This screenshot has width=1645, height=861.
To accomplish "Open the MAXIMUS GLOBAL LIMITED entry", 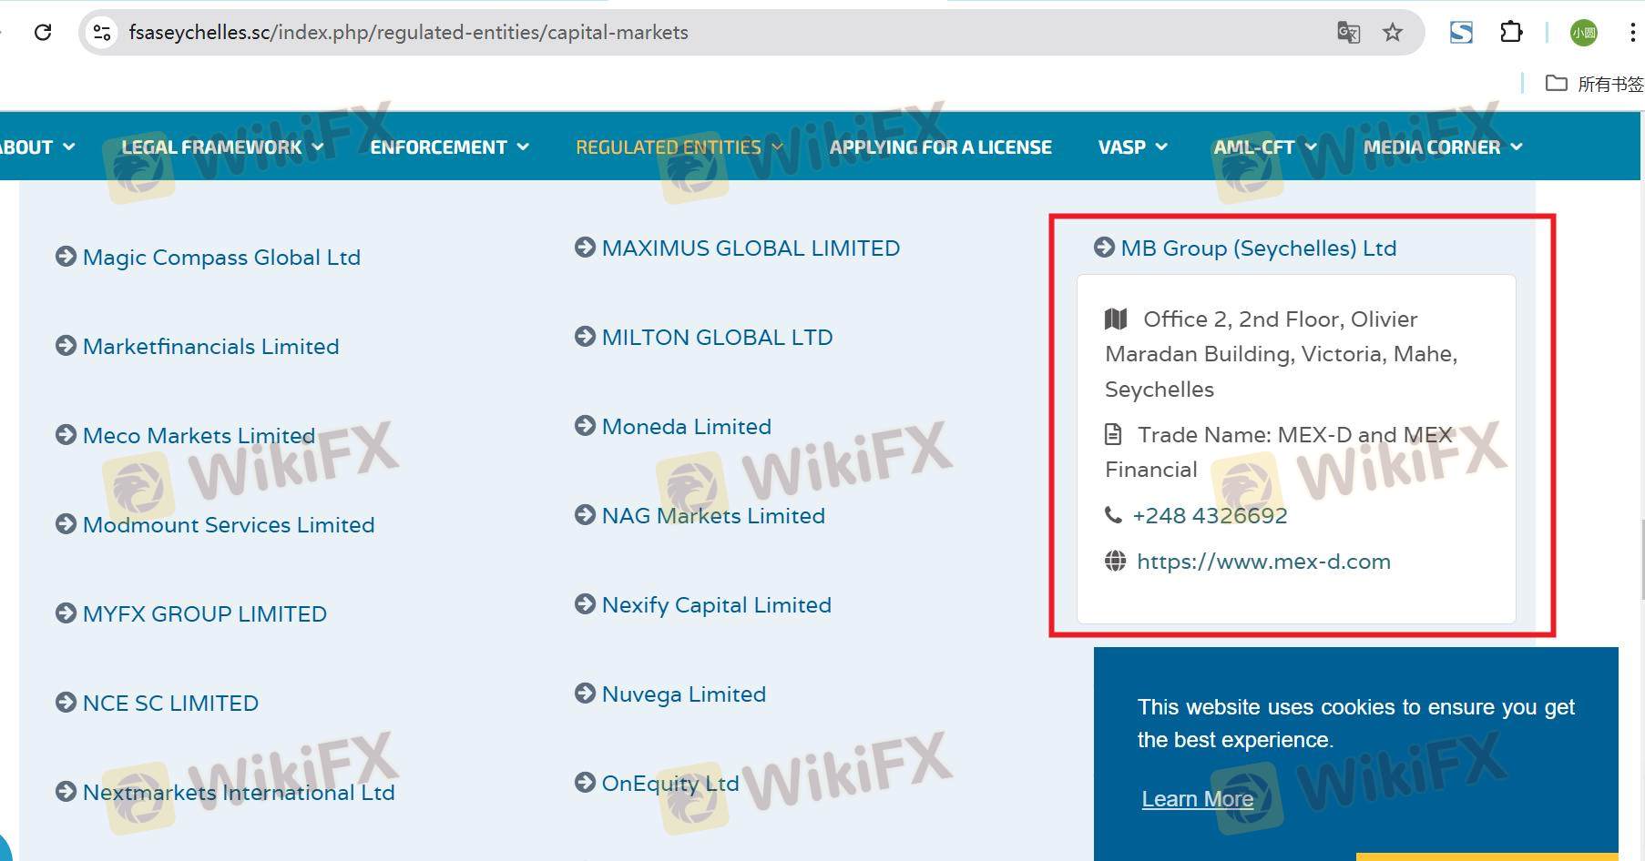I will pyautogui.click(x=751, y=248).
